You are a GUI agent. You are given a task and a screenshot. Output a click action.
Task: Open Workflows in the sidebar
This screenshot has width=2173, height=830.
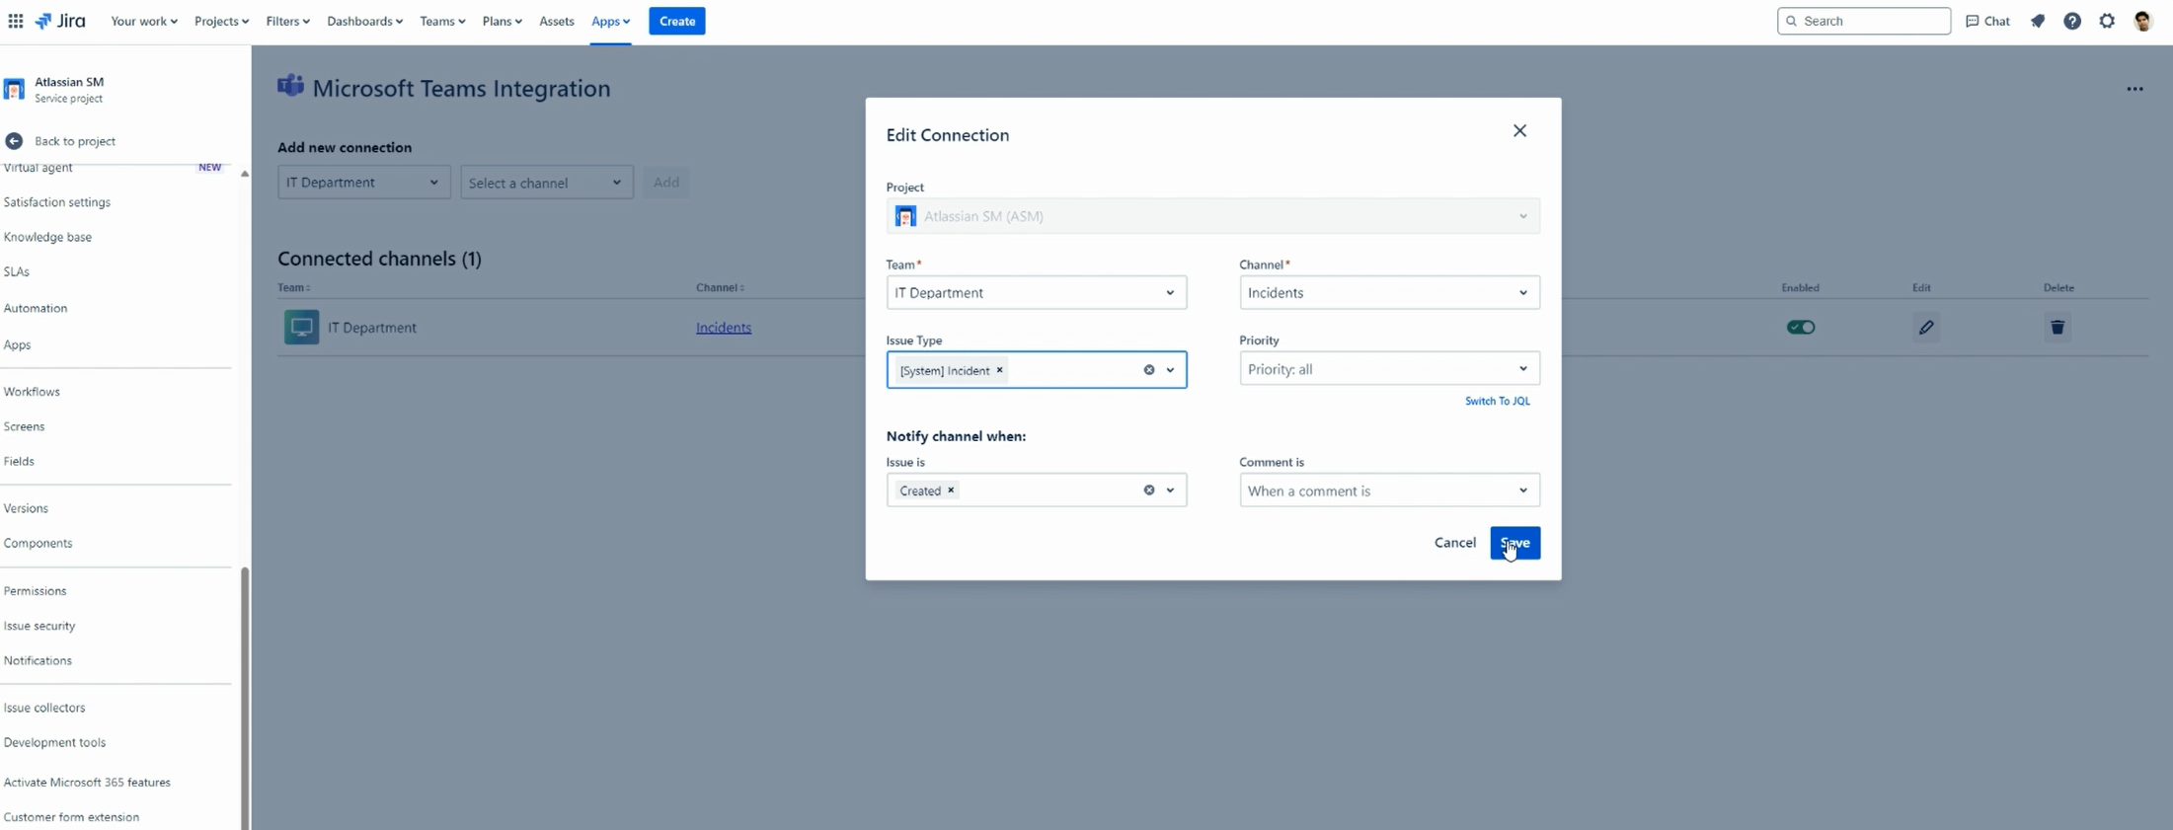tap(32, 392)
